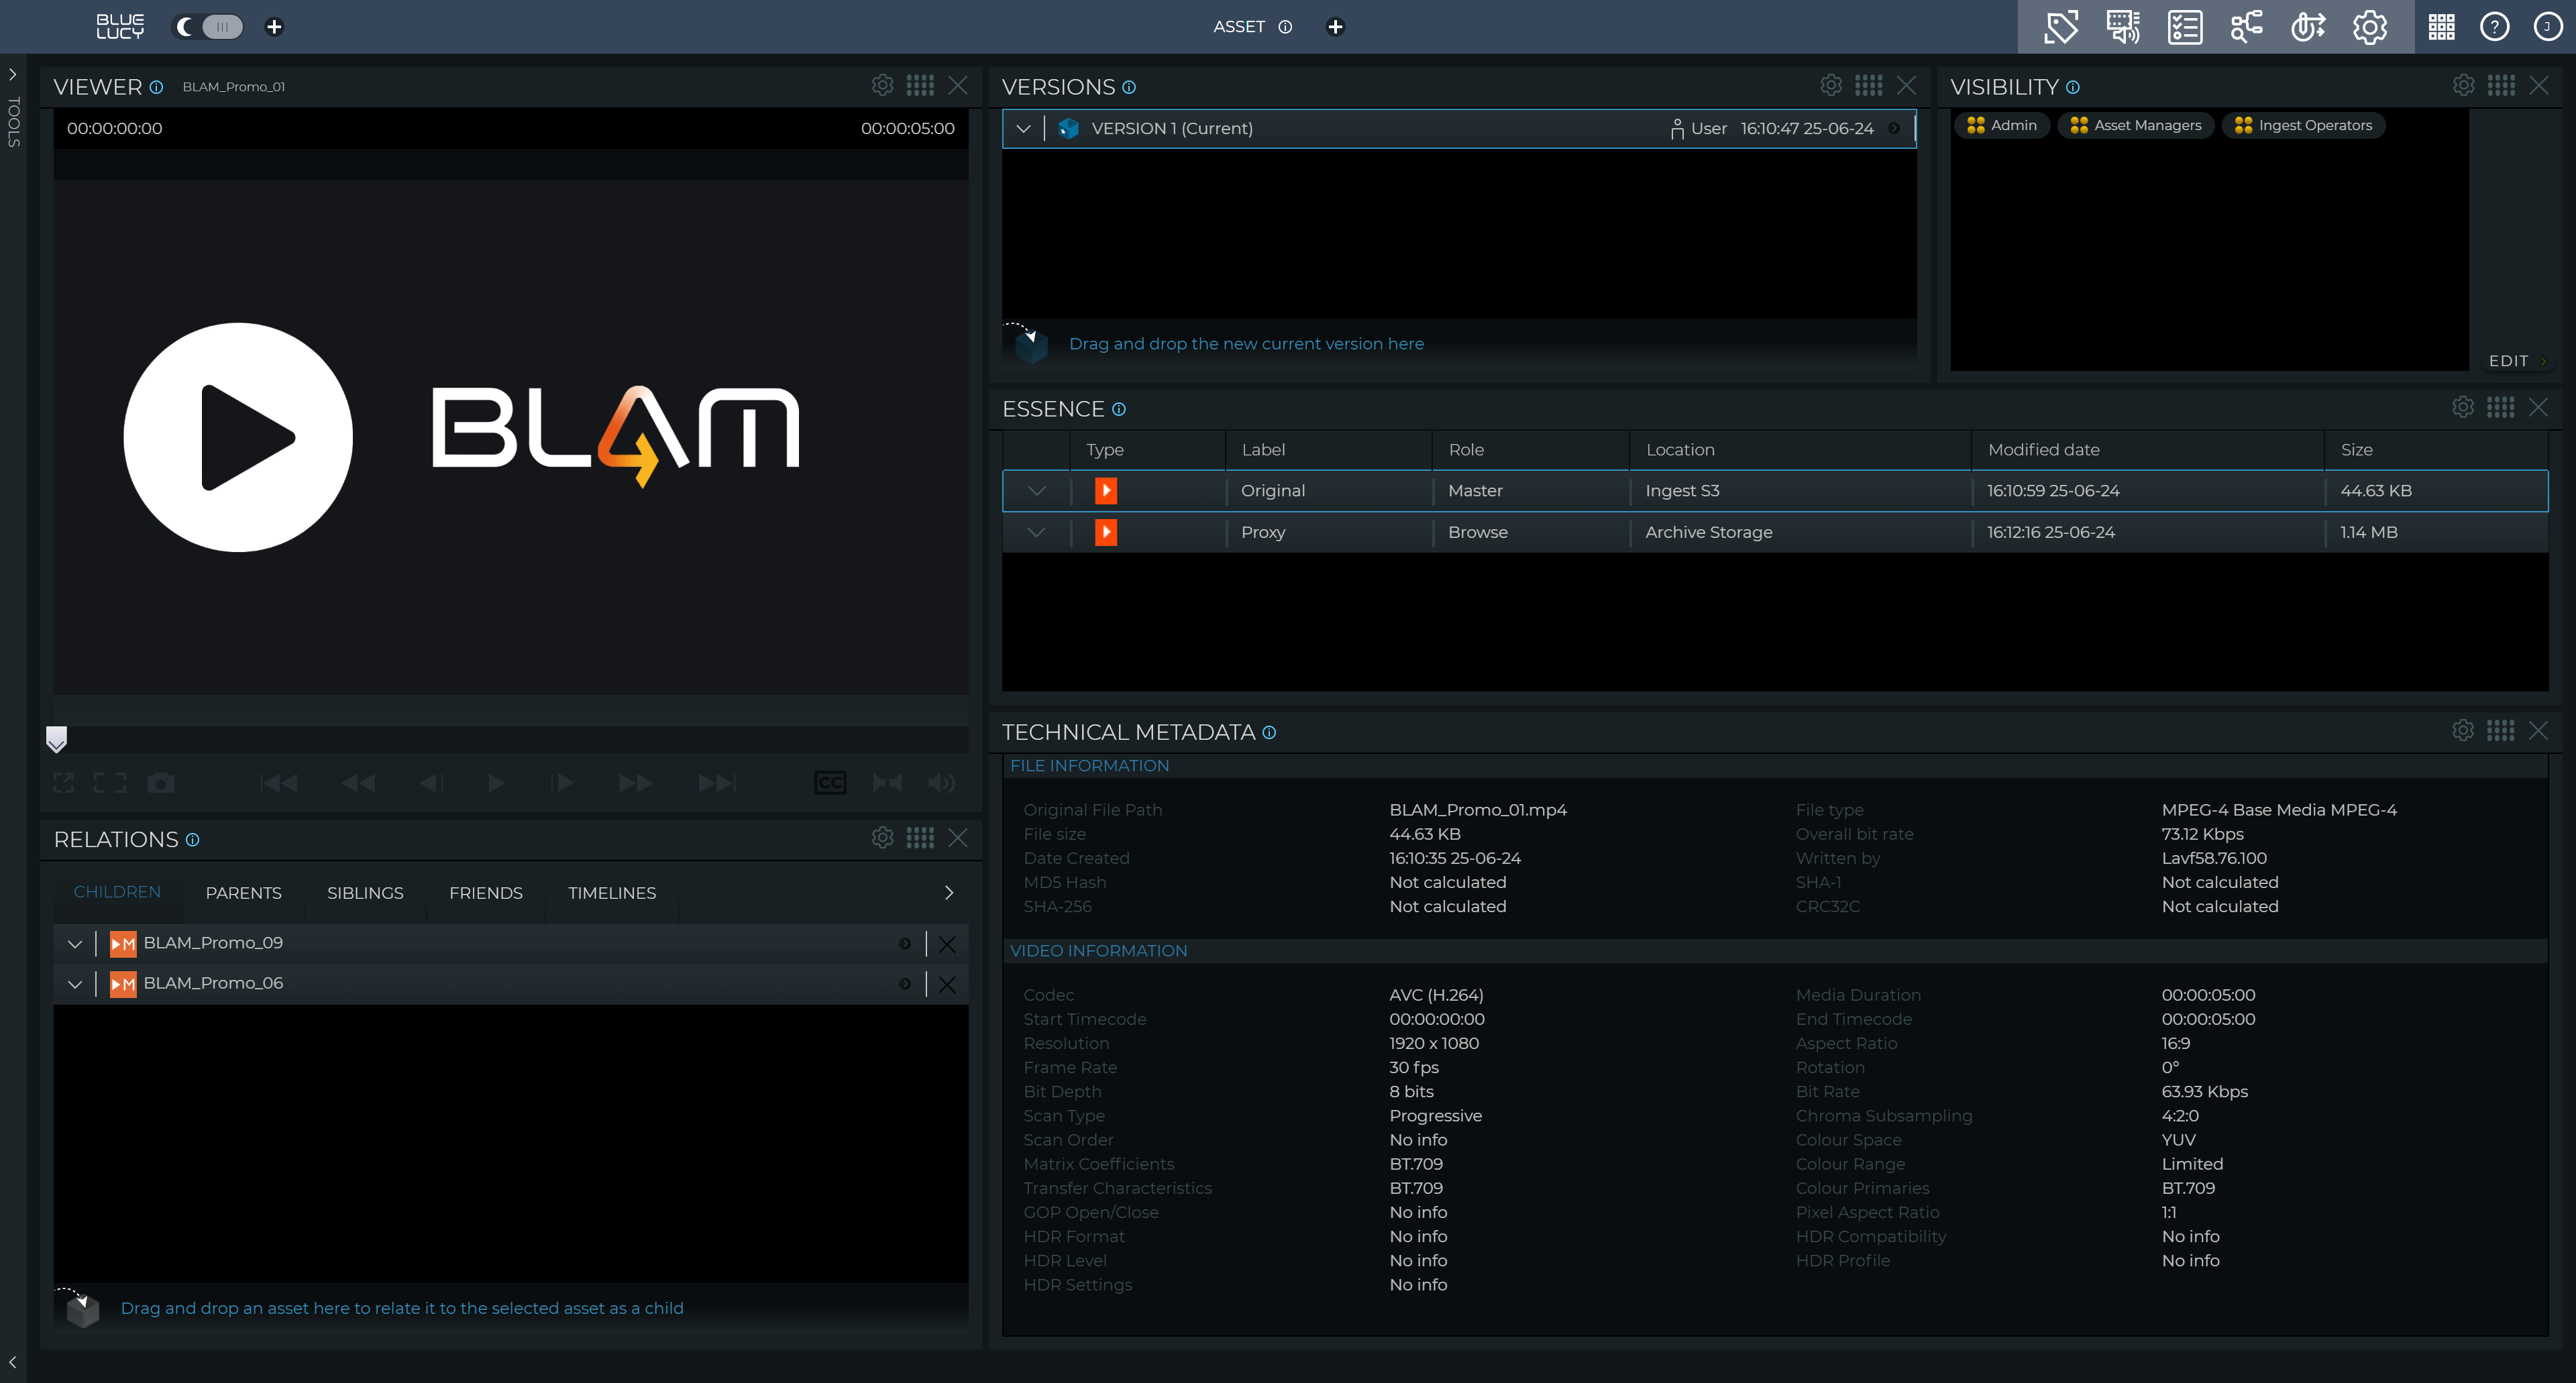The width and height of the screenshot is (2576, 1383).
Task: Remove BLAM_Promo_06 relation with X
Action: 947,985
